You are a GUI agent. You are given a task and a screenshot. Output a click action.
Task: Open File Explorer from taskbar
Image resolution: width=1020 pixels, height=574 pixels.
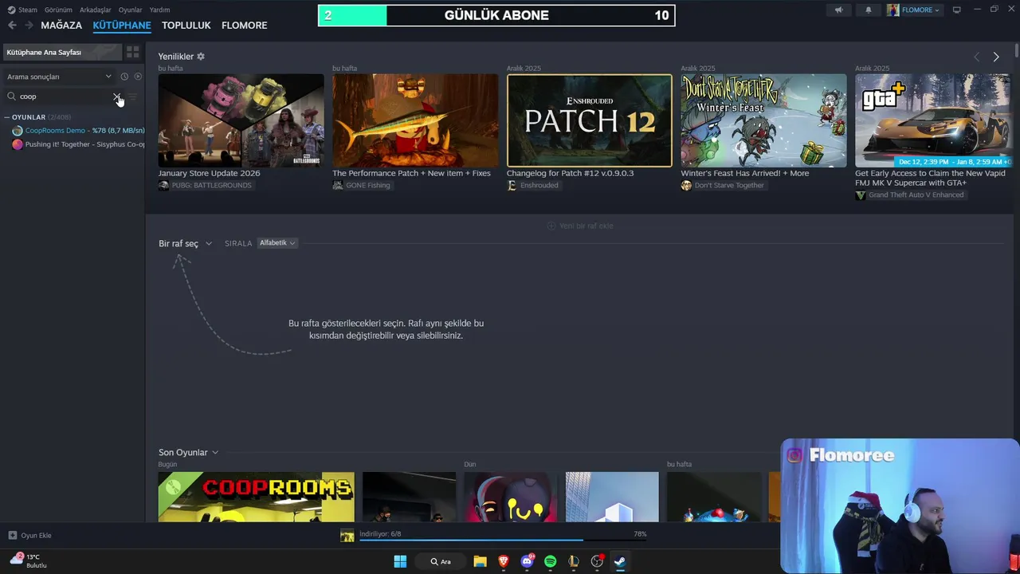[480, 561]
